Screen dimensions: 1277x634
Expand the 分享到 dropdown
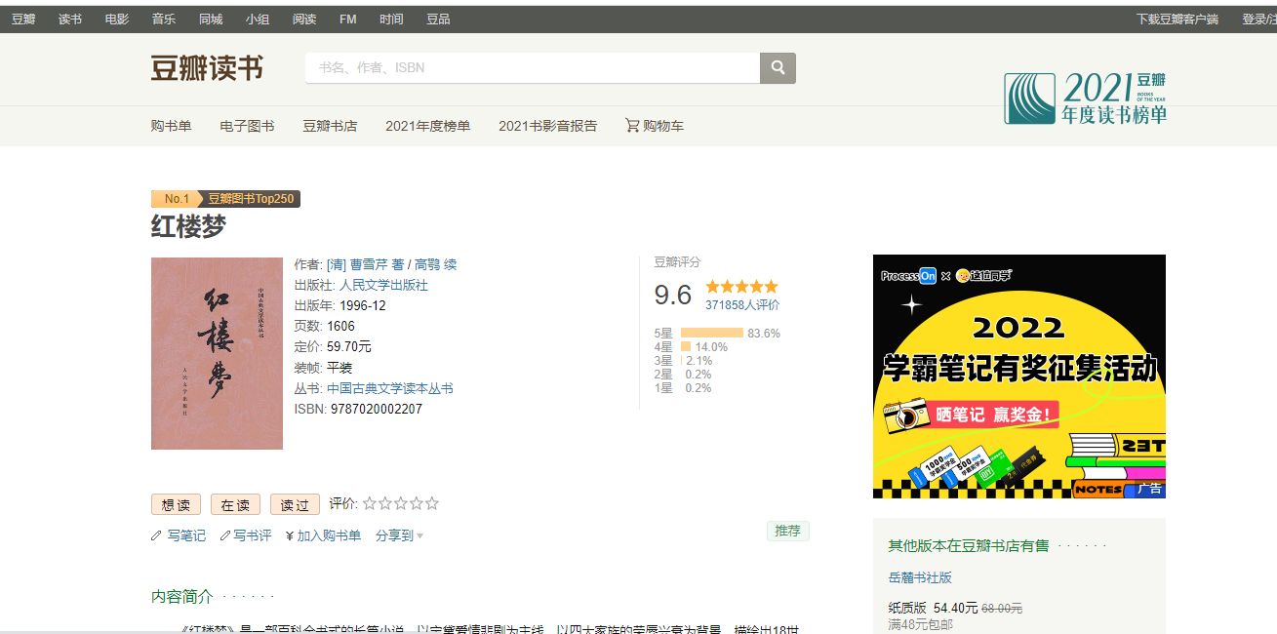[x=399, y=535]
